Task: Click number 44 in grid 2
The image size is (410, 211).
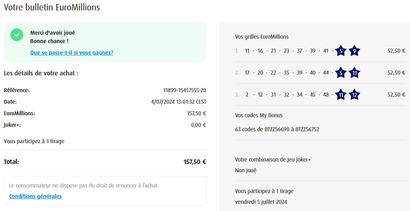Action: coord(325,73)
